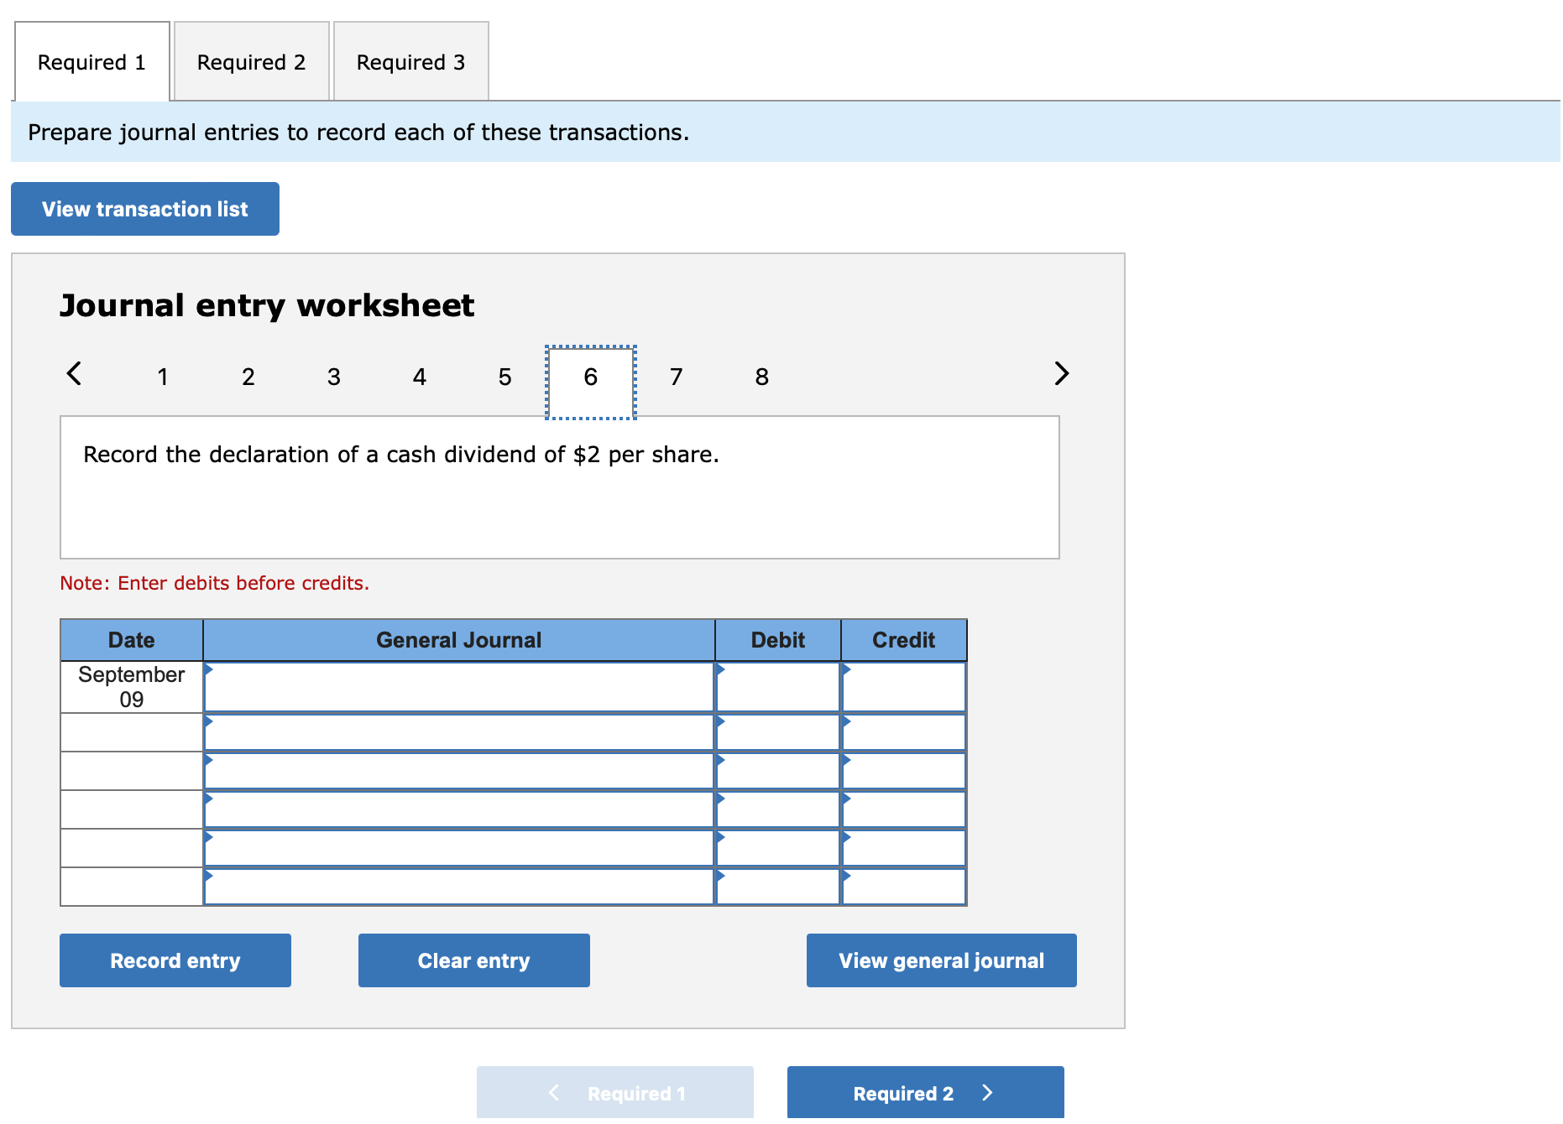Image resolution: width=1563 pixels, height=1124 pixels.
Task: Select journal entry number 6
Action: (591, 382)
